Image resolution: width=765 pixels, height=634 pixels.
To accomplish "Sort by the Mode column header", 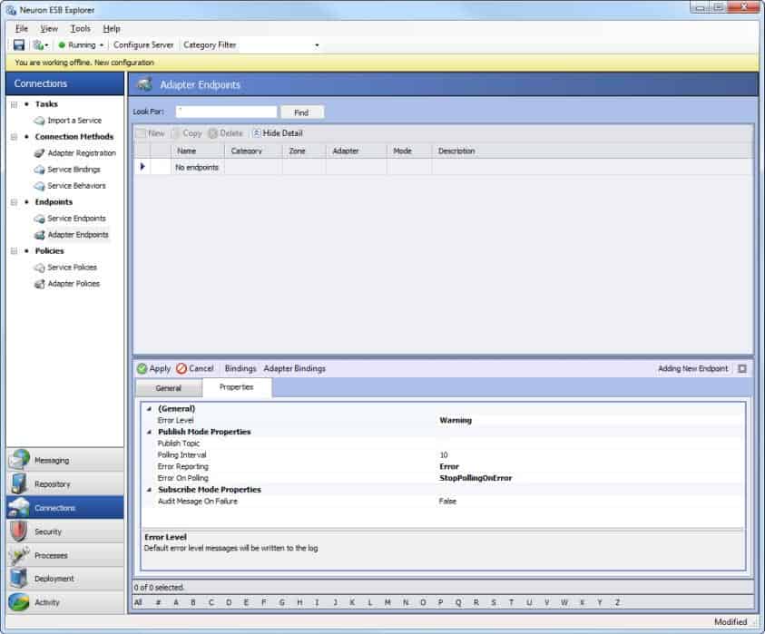I will click(x=409, y=151).
